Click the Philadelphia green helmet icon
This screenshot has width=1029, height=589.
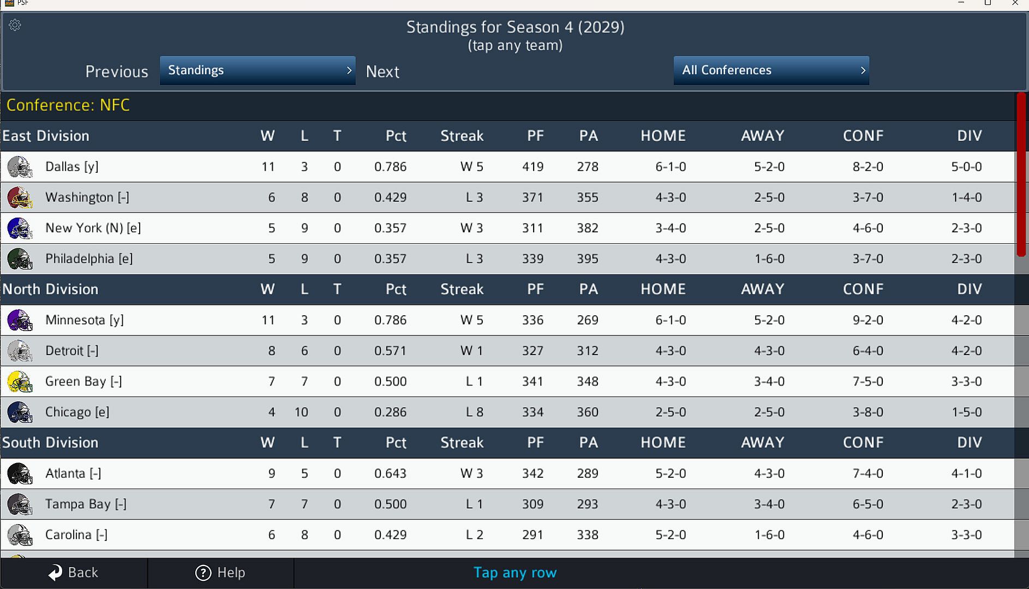[x=20, y=259]
